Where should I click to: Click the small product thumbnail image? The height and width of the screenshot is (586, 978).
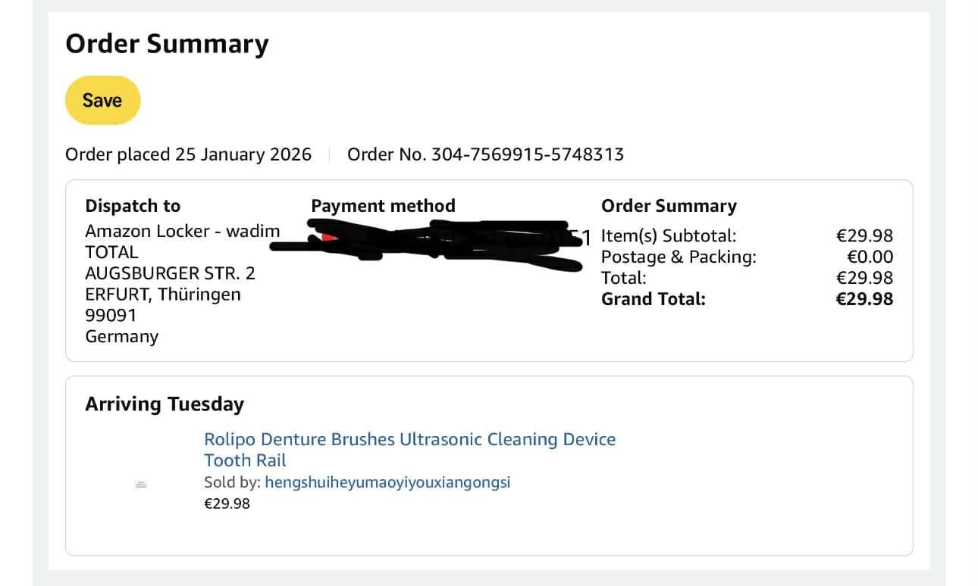click(140, 485)
